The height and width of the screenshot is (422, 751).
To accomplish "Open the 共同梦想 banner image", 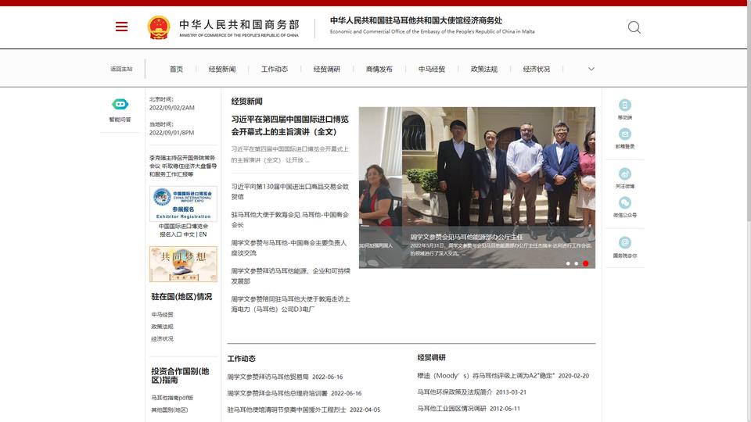I will click(x=183, y=264).
